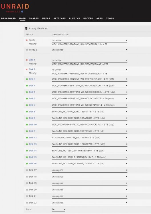Screen dimensions: 151x214
Task: Click the green status dot for Disk 16
Action: tap(27, 164)
